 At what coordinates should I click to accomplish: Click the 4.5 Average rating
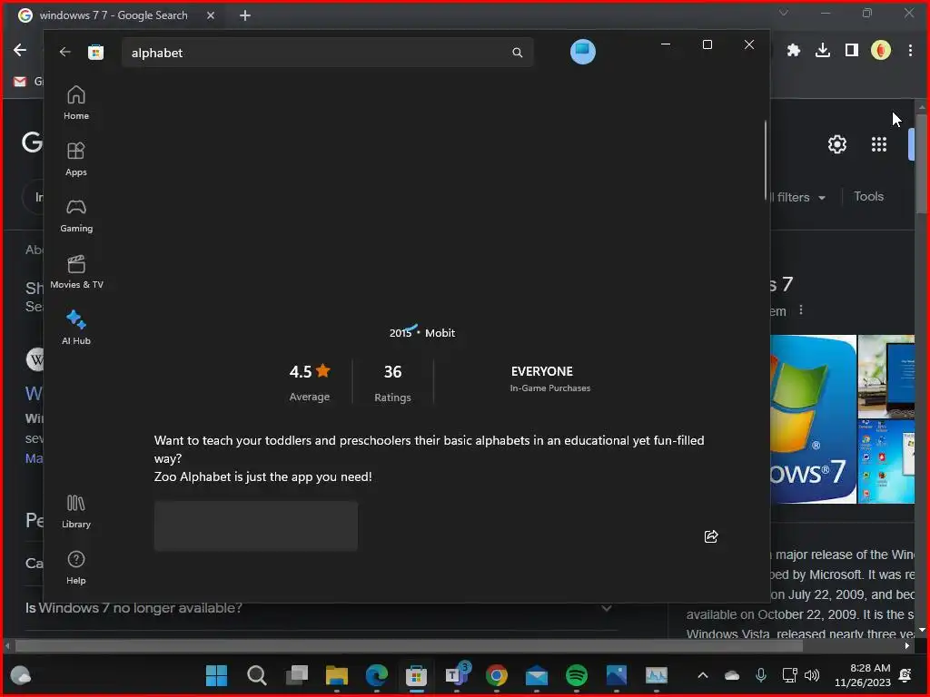point(309,383)
